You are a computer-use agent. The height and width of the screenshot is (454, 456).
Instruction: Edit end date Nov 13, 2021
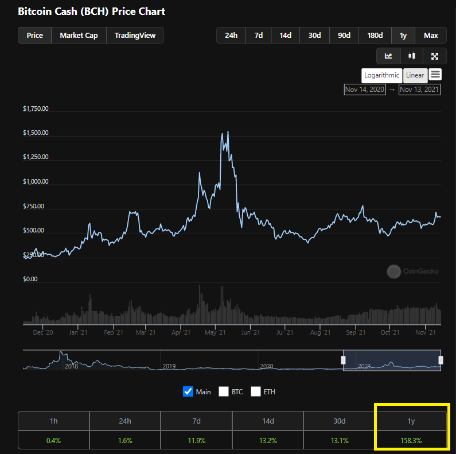click(x=419, y=90)
